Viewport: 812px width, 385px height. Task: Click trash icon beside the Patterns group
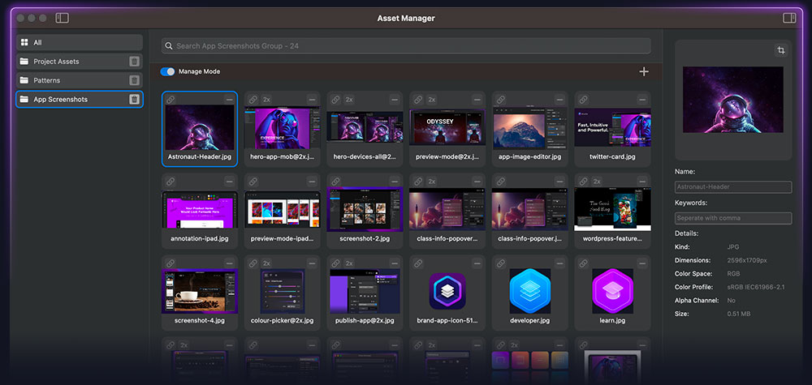(x=134, y=80)
